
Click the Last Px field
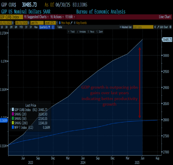37,23
